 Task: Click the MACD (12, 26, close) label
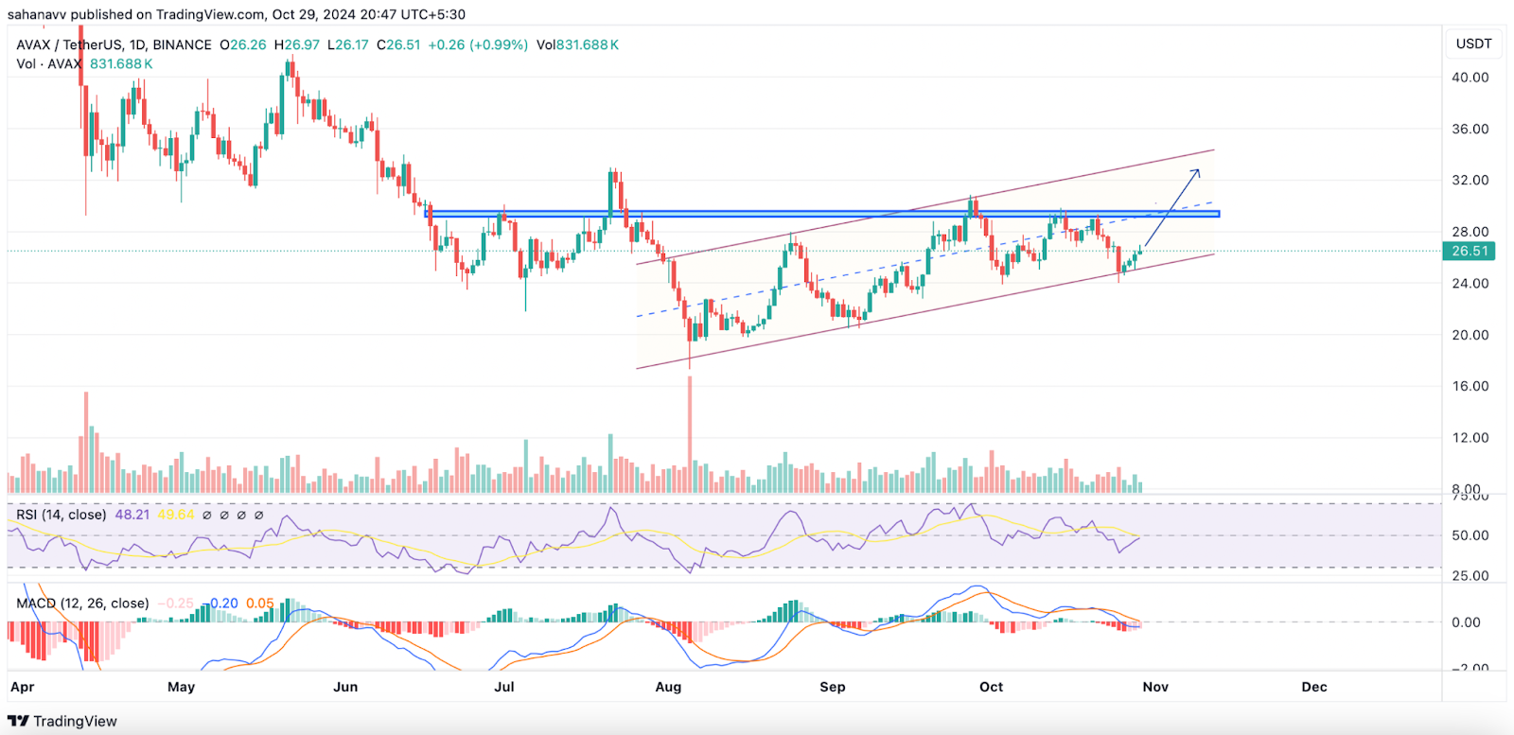[x=82, y=604]
